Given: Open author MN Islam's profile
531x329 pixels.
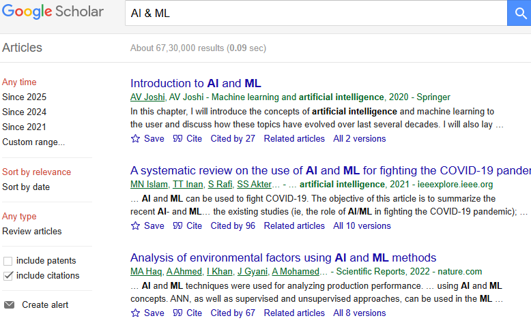Looking at the screenshot, I should pos(149,185).
